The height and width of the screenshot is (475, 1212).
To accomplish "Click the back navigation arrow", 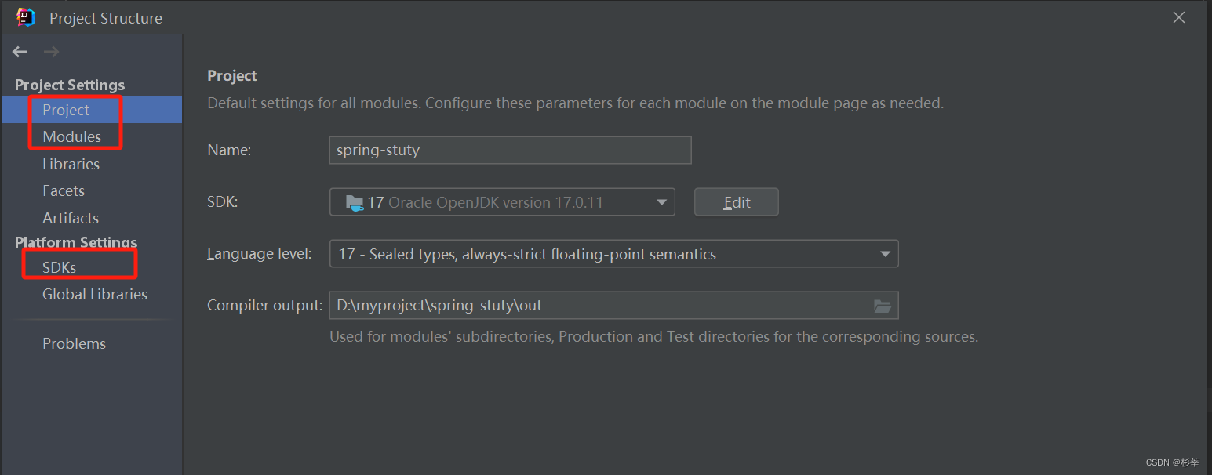I will click(20, 52).
